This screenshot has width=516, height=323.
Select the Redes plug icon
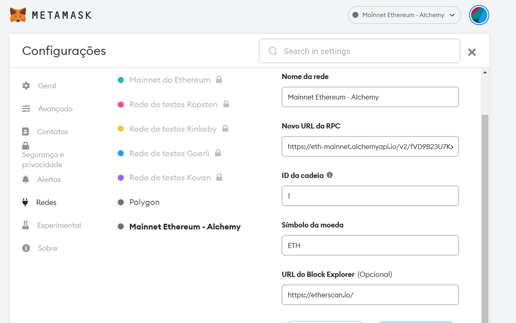tap(25, 202)
